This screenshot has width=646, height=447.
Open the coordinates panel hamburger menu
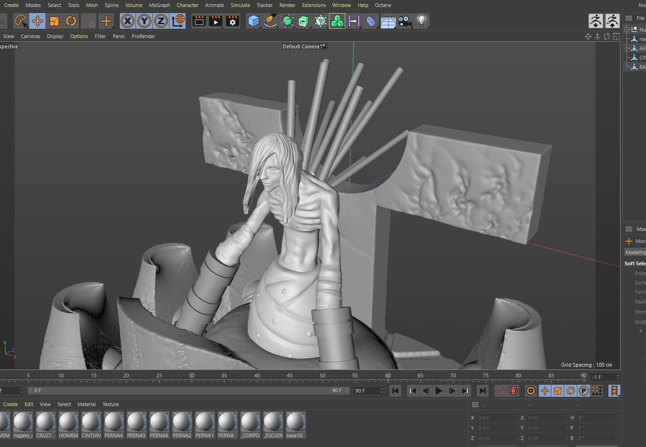[475, 405]
